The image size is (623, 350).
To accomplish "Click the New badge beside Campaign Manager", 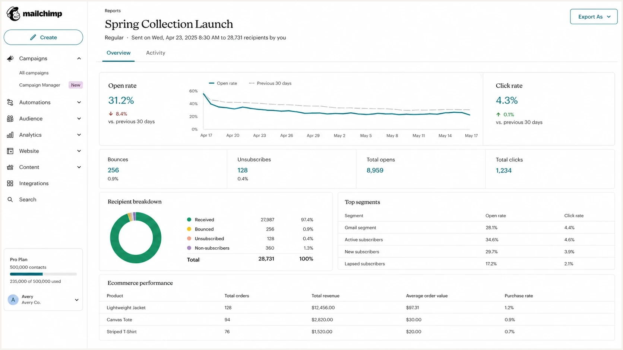I will coord(76,85).
